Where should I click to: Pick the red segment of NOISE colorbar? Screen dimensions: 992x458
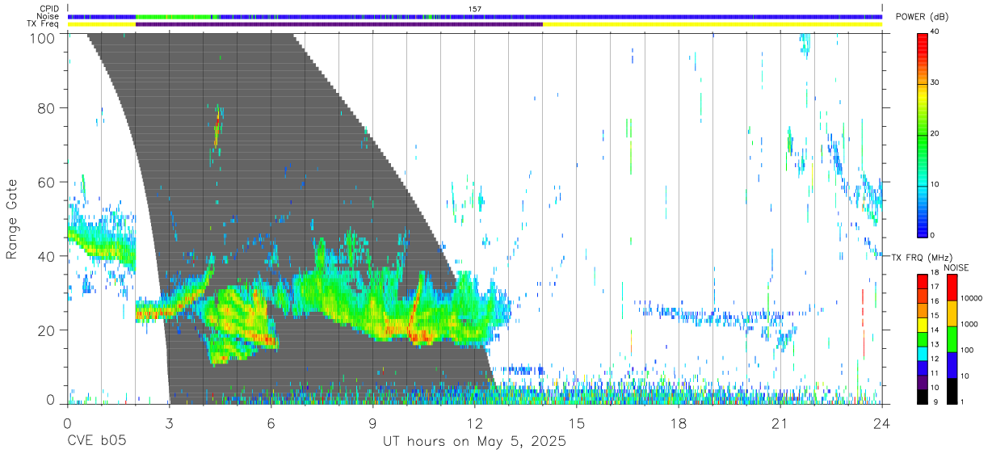(x=951, y=288)
